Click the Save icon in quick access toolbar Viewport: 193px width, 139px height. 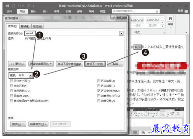pos(13,6)
